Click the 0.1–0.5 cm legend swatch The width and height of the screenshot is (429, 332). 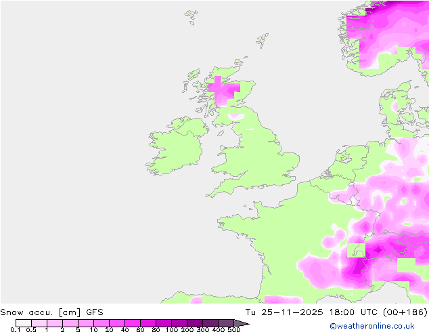point(24,323)
